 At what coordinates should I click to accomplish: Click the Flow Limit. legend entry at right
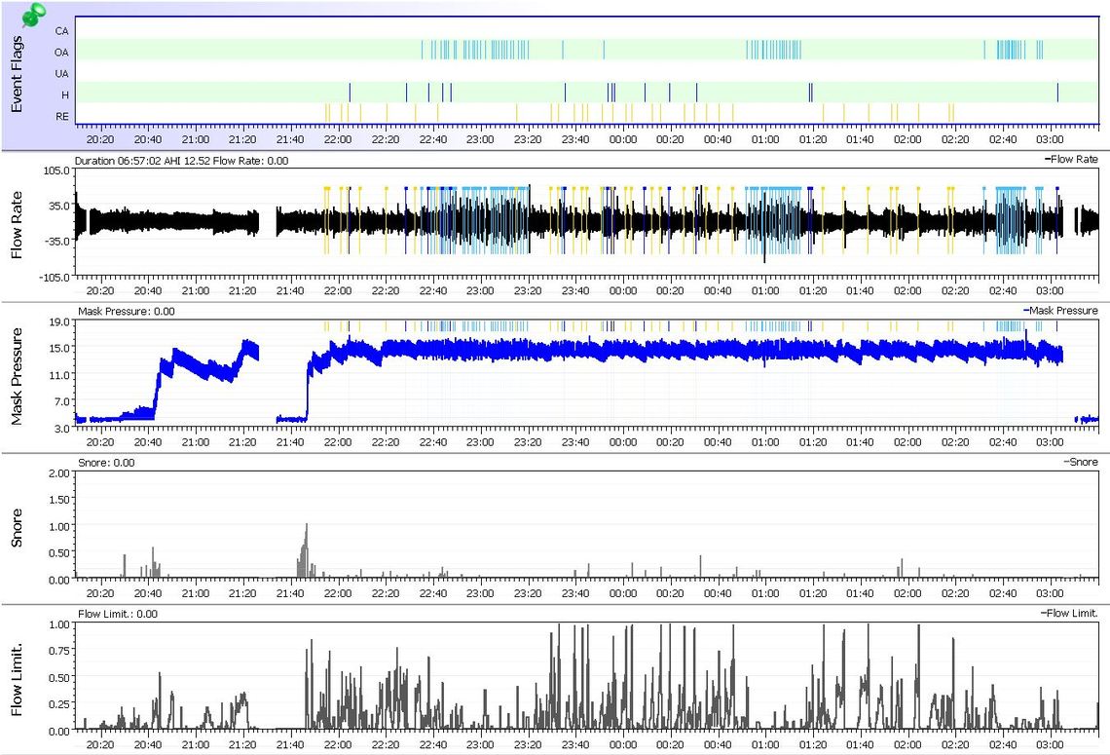tap(1070, 613)
